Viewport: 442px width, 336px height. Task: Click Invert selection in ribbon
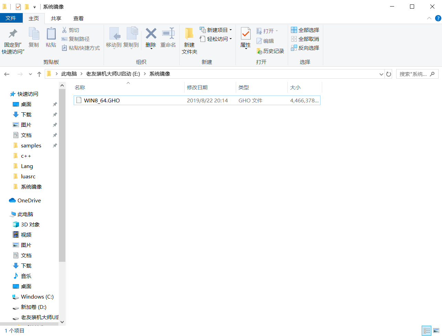pos(305,48)
